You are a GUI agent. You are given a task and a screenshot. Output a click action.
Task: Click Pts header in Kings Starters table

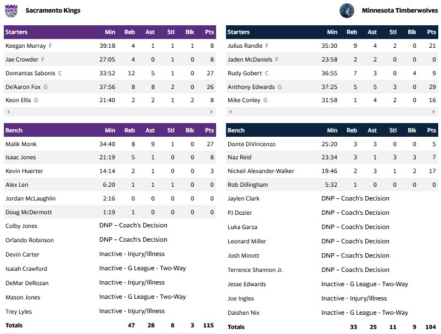point(209,32)
